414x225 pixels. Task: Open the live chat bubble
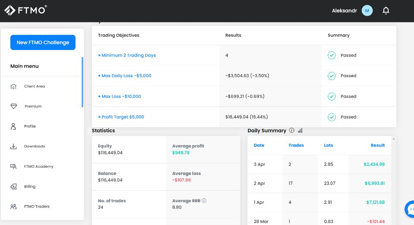click(410, 209)
